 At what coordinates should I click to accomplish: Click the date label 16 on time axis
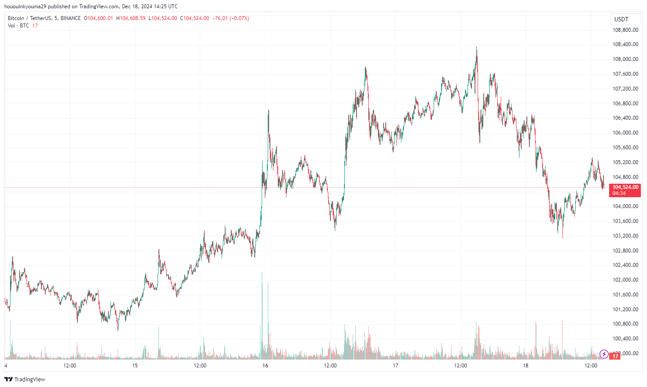pos(265,366)
